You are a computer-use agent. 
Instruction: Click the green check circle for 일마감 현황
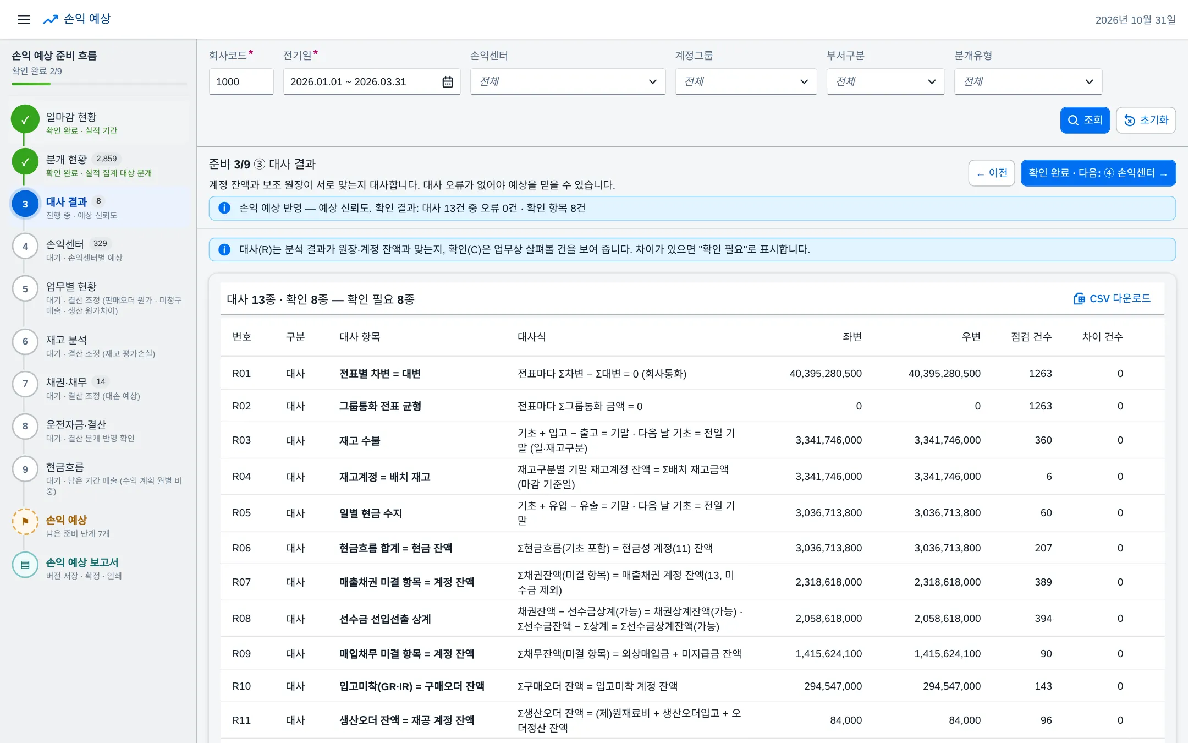(x=25, y=119)
